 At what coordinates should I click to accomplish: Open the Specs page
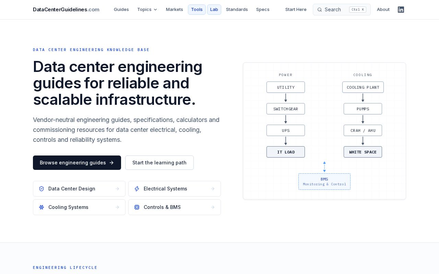263,10
